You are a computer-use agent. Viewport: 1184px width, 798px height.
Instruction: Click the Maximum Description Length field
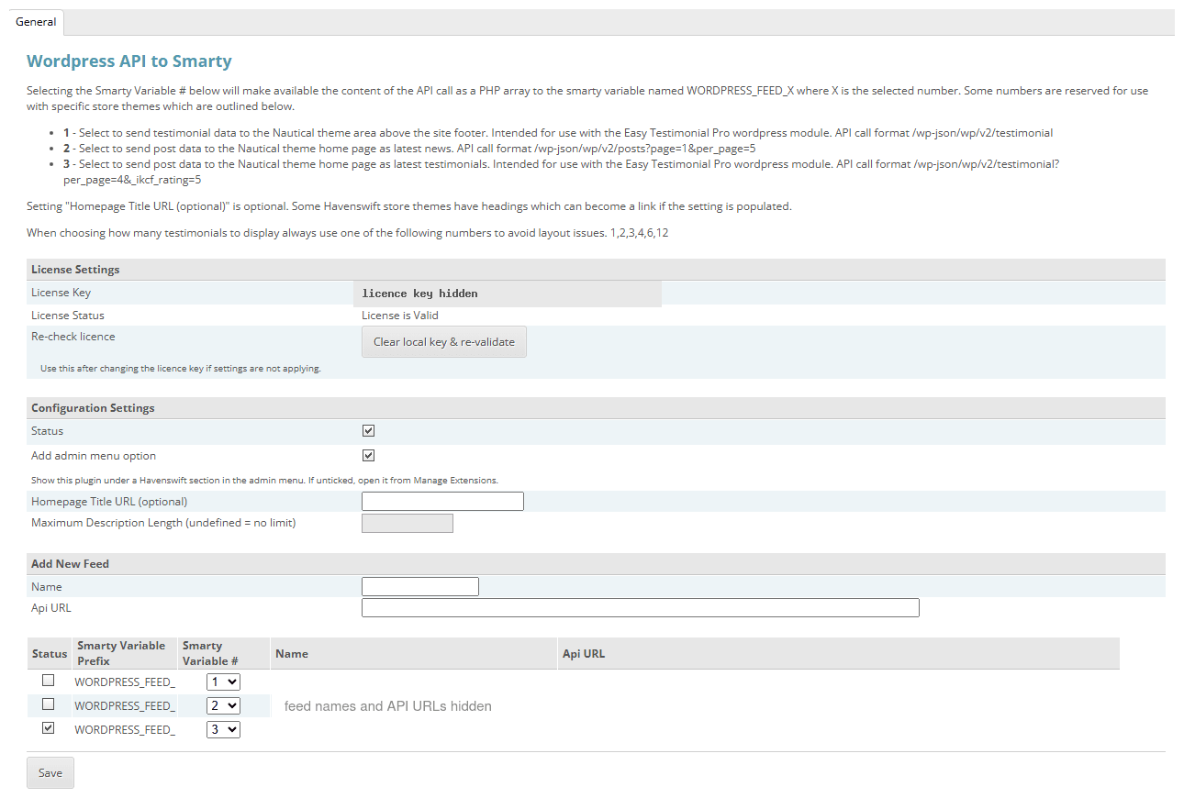tap(408, 524)
